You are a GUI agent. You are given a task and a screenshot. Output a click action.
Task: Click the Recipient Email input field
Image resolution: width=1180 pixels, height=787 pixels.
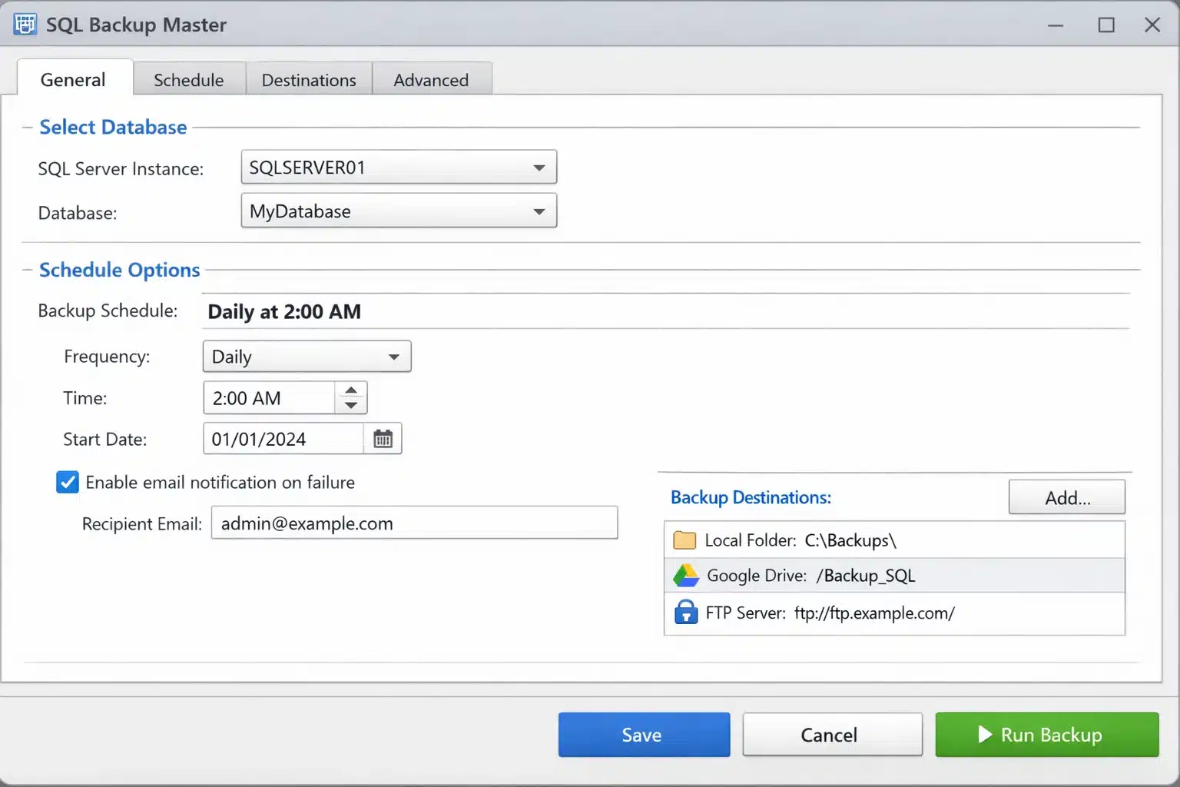pyautogui.click(x=415, y=523)
